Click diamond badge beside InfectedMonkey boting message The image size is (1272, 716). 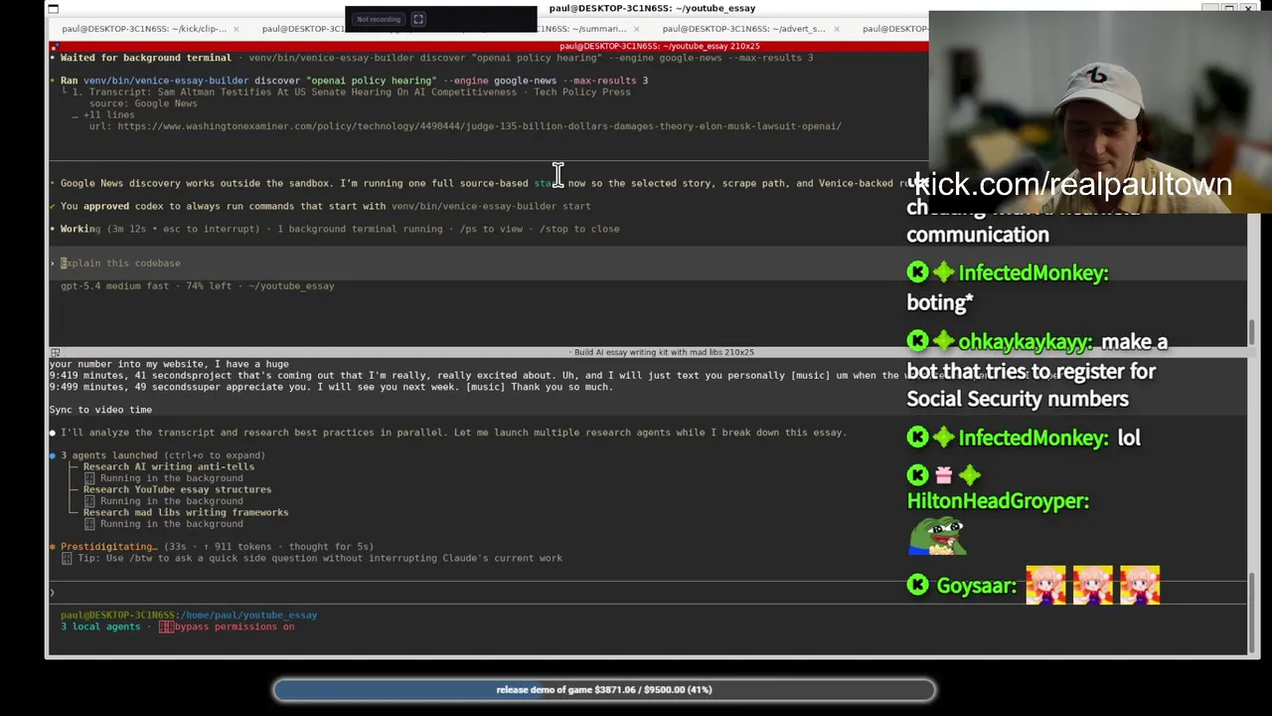[943, 272]
